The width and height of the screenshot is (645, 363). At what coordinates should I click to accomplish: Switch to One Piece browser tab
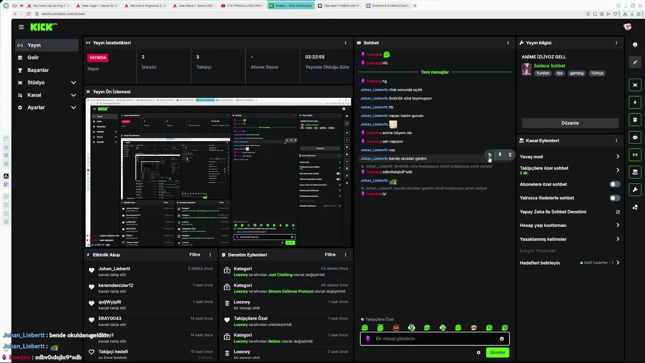click(194, 6)
